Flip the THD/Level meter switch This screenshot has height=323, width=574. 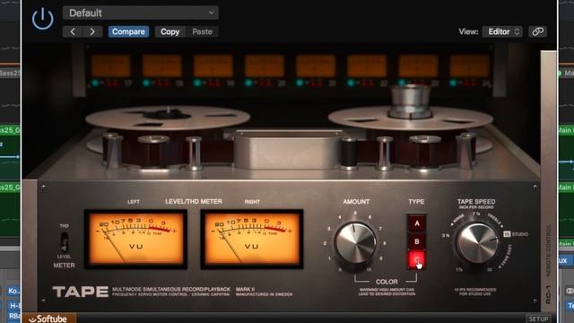(65, 241)
